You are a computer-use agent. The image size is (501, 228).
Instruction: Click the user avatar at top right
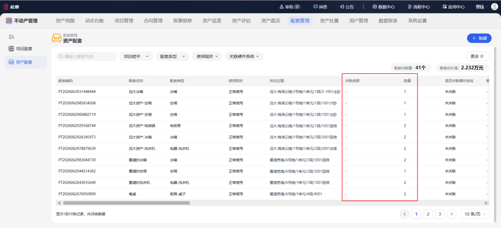tap(494, 7)
